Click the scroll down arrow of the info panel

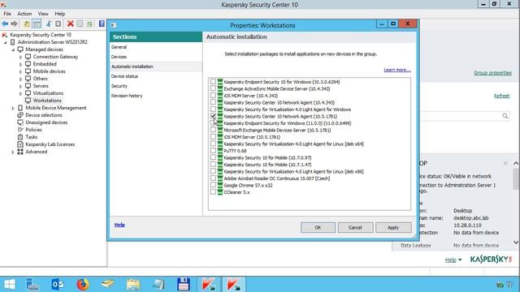[x=516, y=243]
